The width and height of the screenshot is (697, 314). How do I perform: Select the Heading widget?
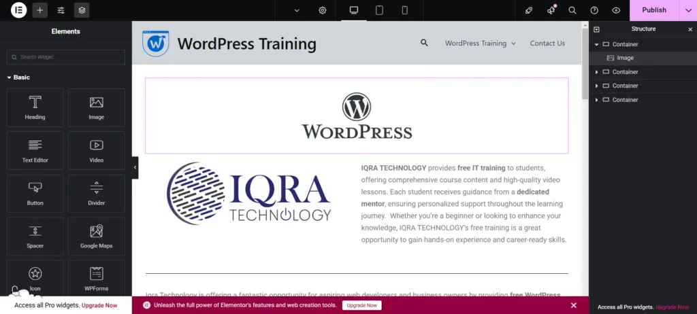pyautogui.click(x=35, y=107)
